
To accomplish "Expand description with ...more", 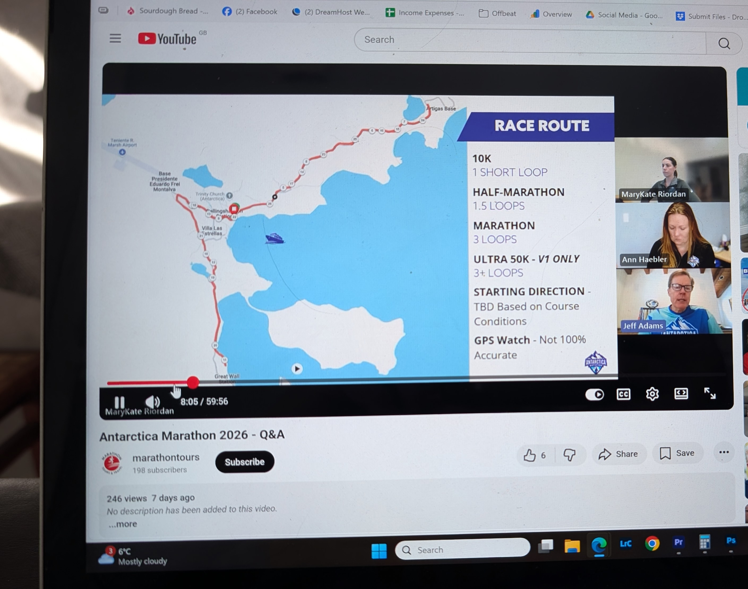I will pyautogui.click(x=123, y=524).
